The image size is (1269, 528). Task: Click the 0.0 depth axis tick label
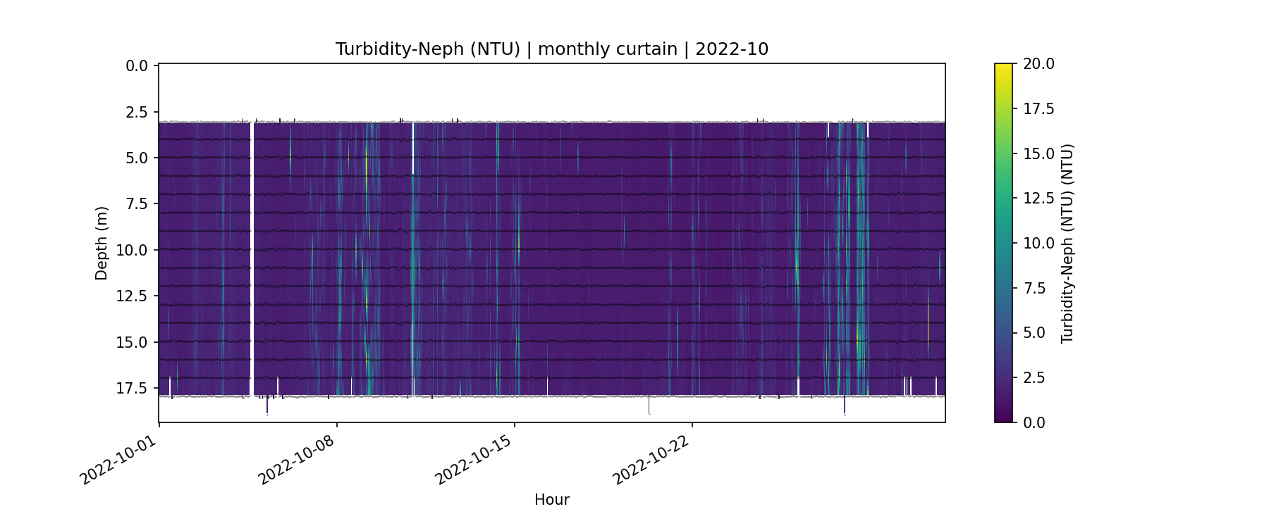[x=137, y=66]
